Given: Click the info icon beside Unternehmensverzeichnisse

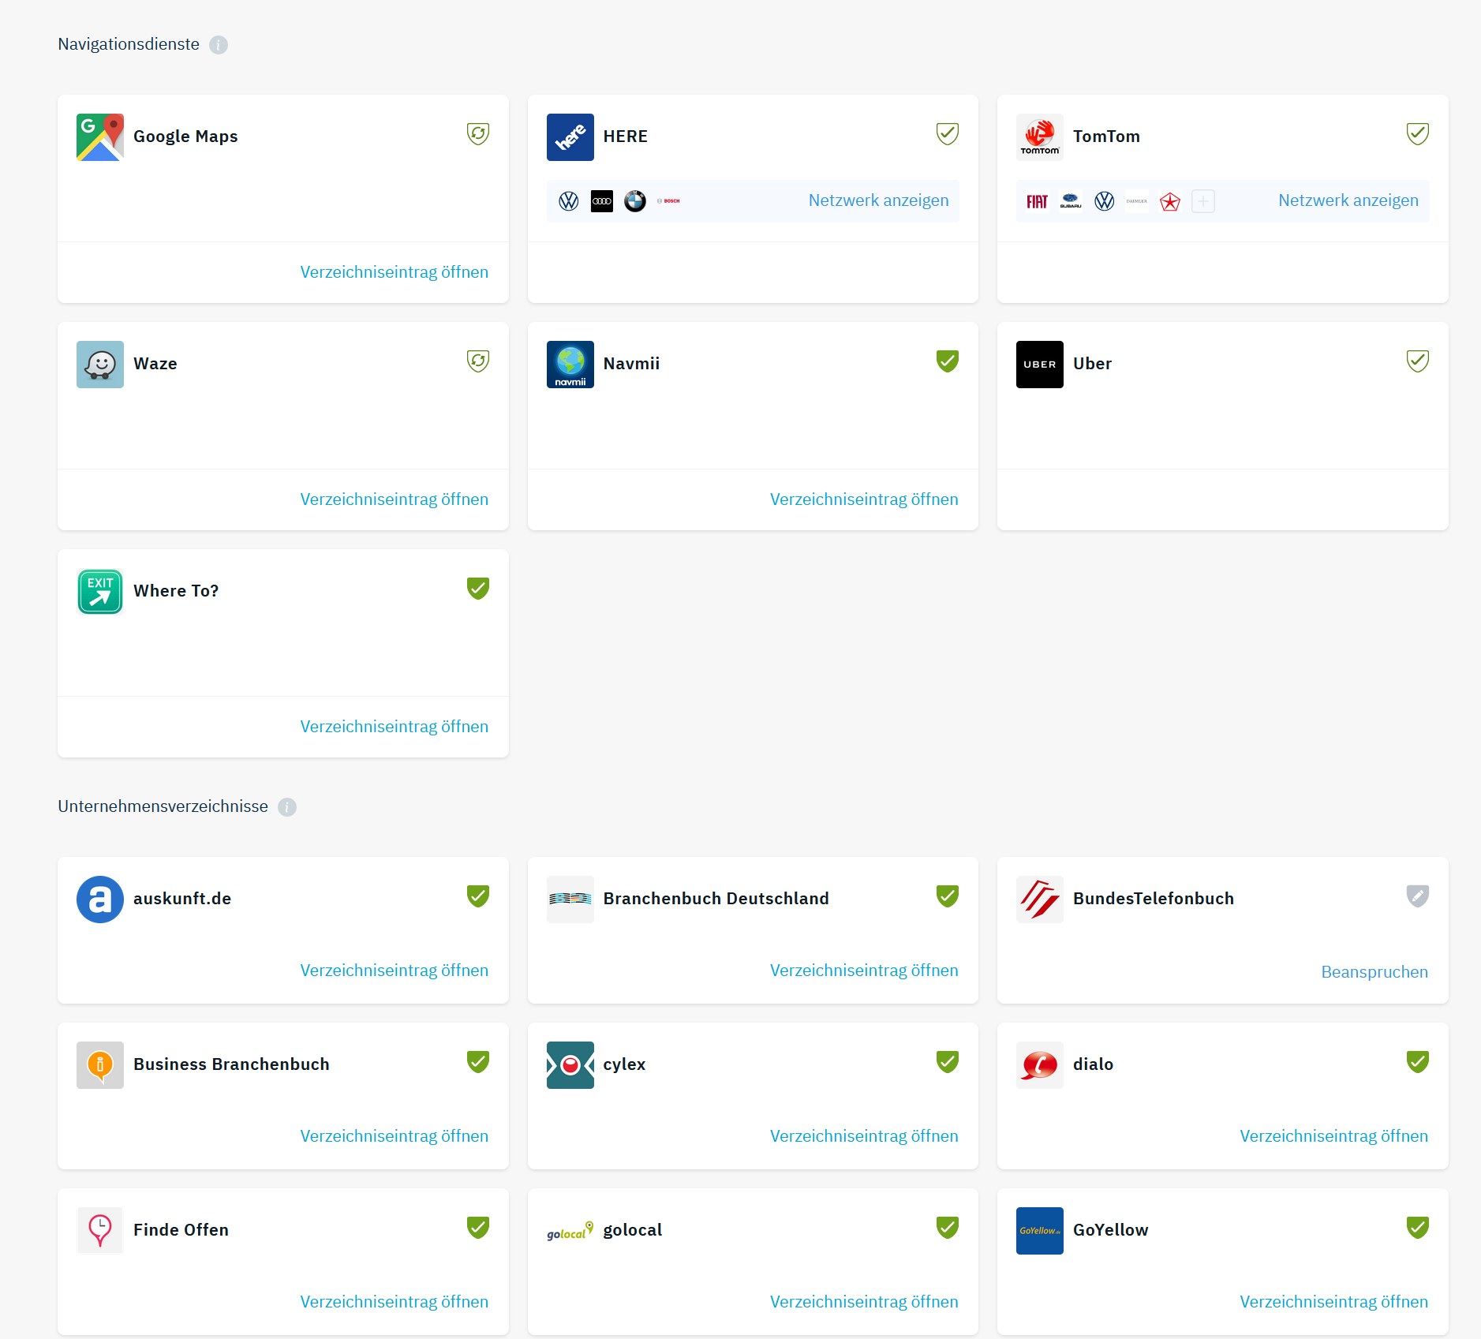Looking at the screenshot, I should (287, 807).
